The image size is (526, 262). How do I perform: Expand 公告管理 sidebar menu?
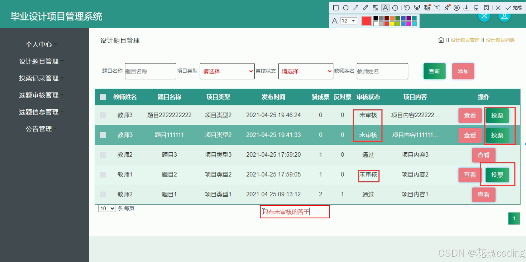click(x=41, y=129)
